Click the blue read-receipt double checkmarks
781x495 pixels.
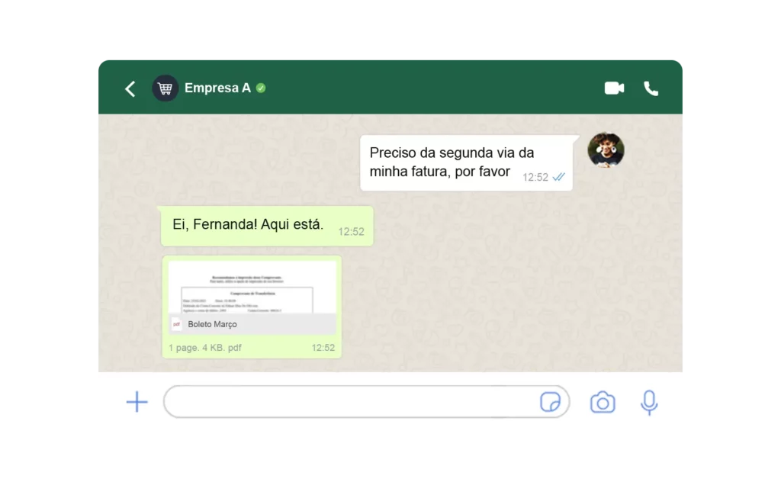tap(559, 177)
